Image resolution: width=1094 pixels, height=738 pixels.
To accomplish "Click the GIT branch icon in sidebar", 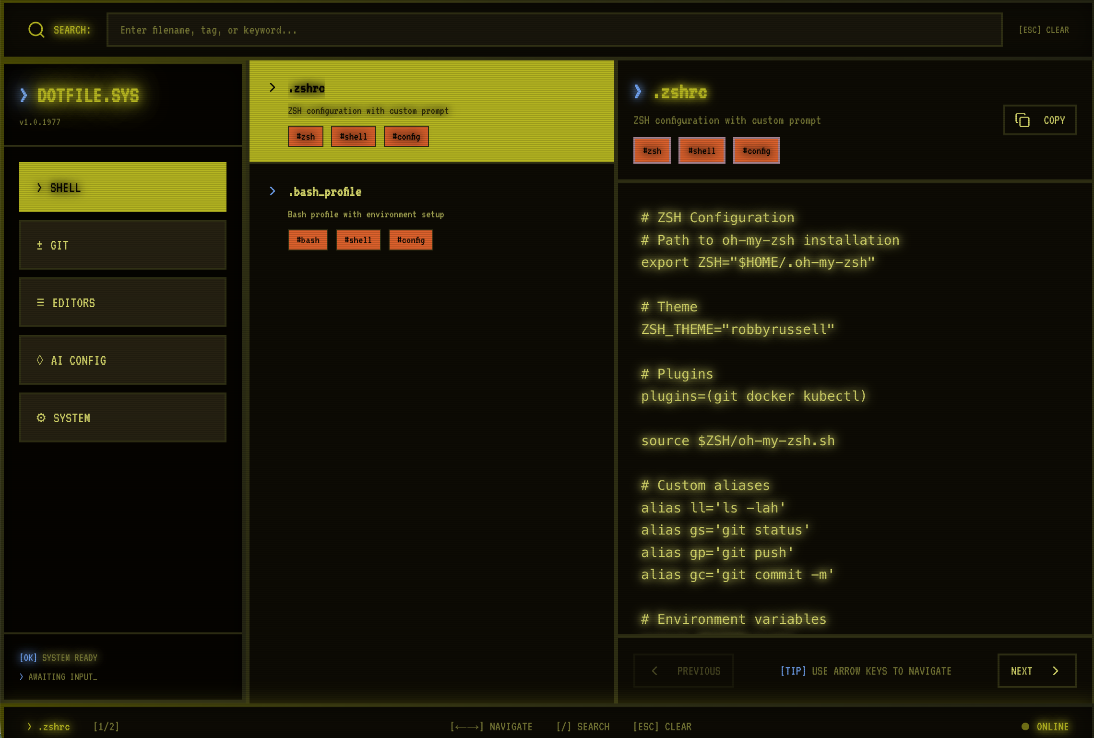I will (x=40, y=245).
